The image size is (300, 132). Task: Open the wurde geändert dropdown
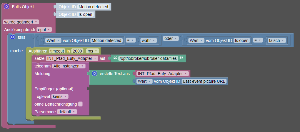(21, 22)
